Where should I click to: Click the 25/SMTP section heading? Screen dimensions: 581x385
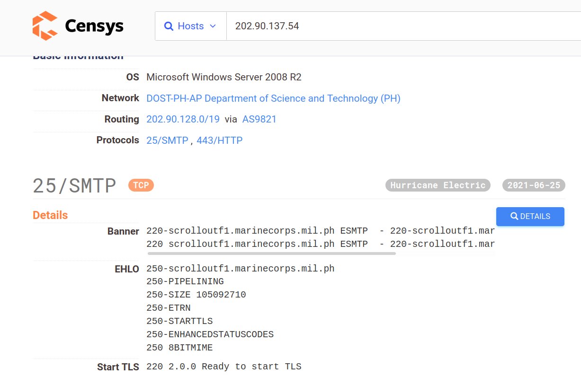74,185
